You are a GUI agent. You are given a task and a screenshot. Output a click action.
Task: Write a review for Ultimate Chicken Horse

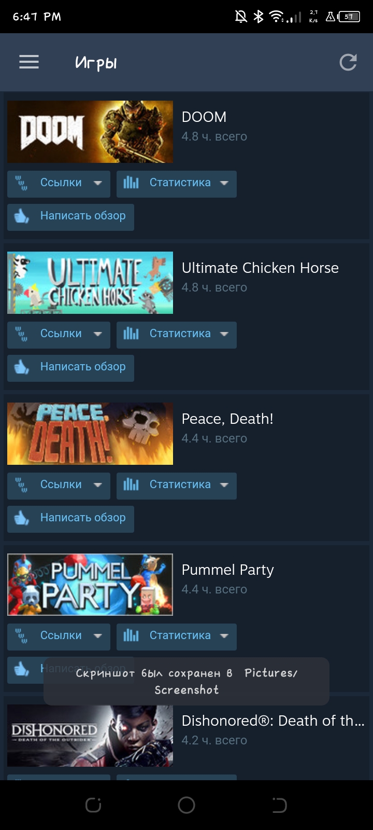[x=70, y=368]
